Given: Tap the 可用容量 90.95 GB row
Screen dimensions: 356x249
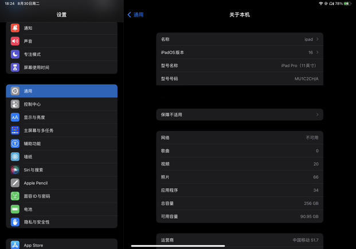Looking at the screenshot, I should 240,216.
